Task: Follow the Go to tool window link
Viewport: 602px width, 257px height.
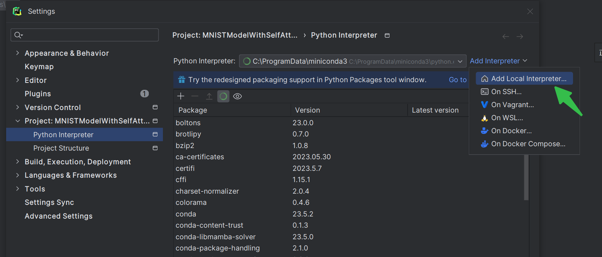Action: point(458,80)
